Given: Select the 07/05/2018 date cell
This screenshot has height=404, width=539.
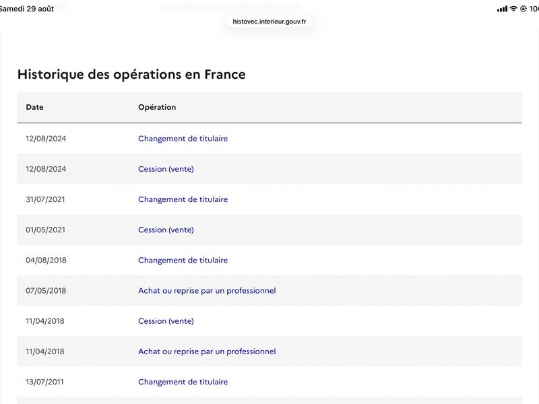Looking at the screenshot, I should click(x=46, y=291).
